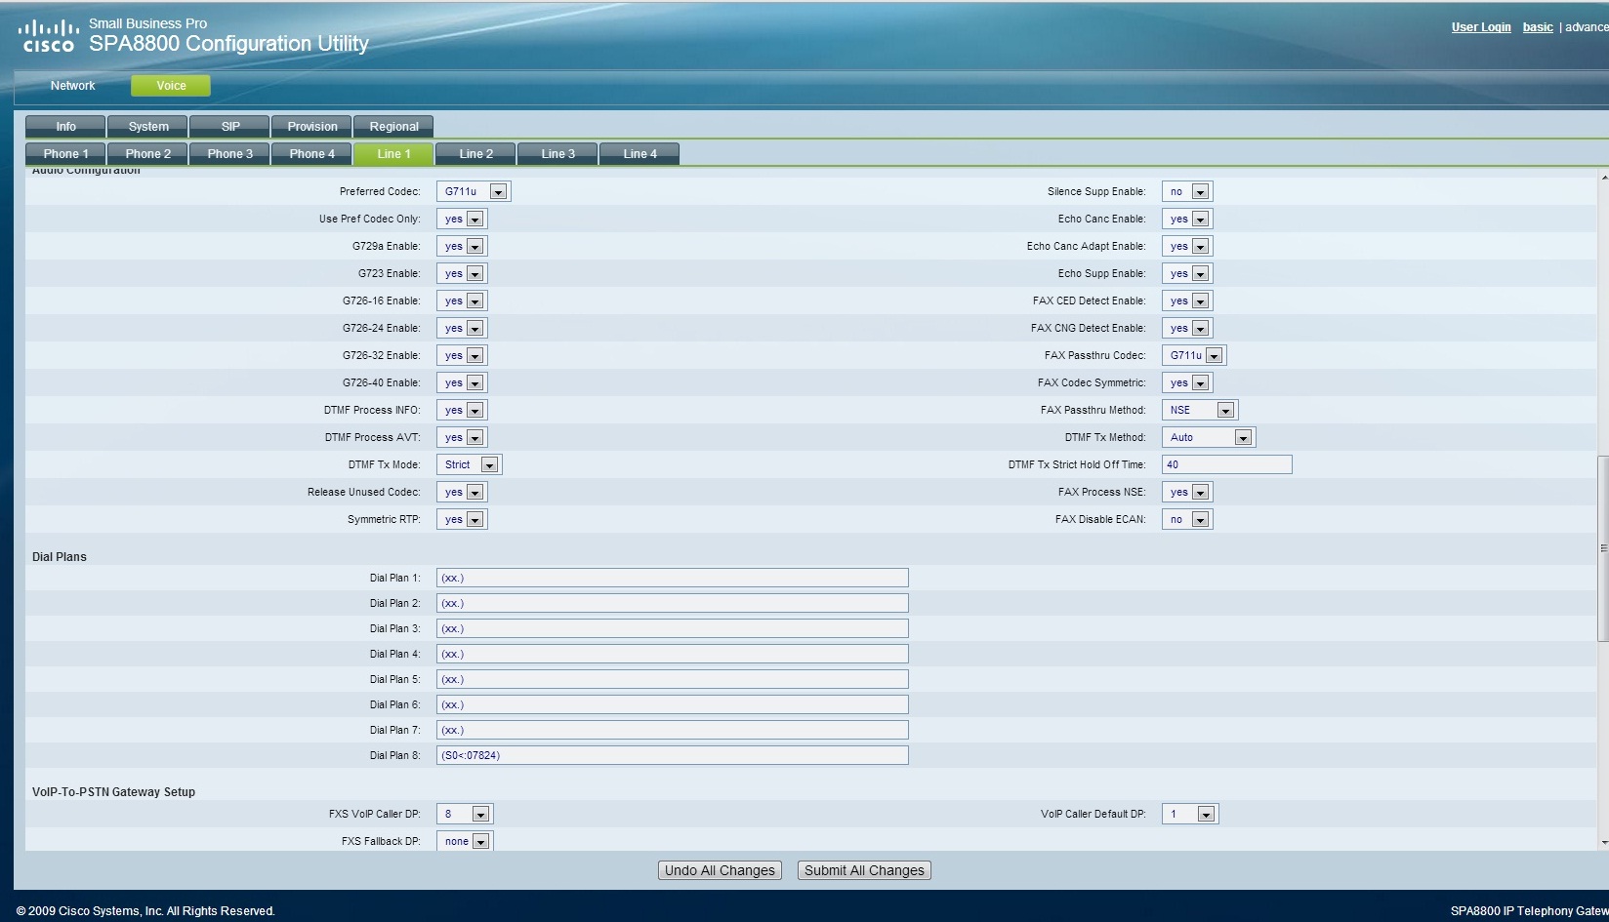Go to the Phone 3 tab
1609x922 pixels.
tap(229, 154)
